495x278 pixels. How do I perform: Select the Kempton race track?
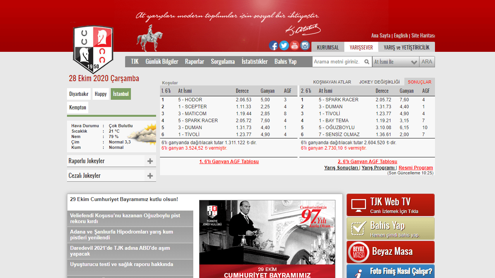click(77, 107)
